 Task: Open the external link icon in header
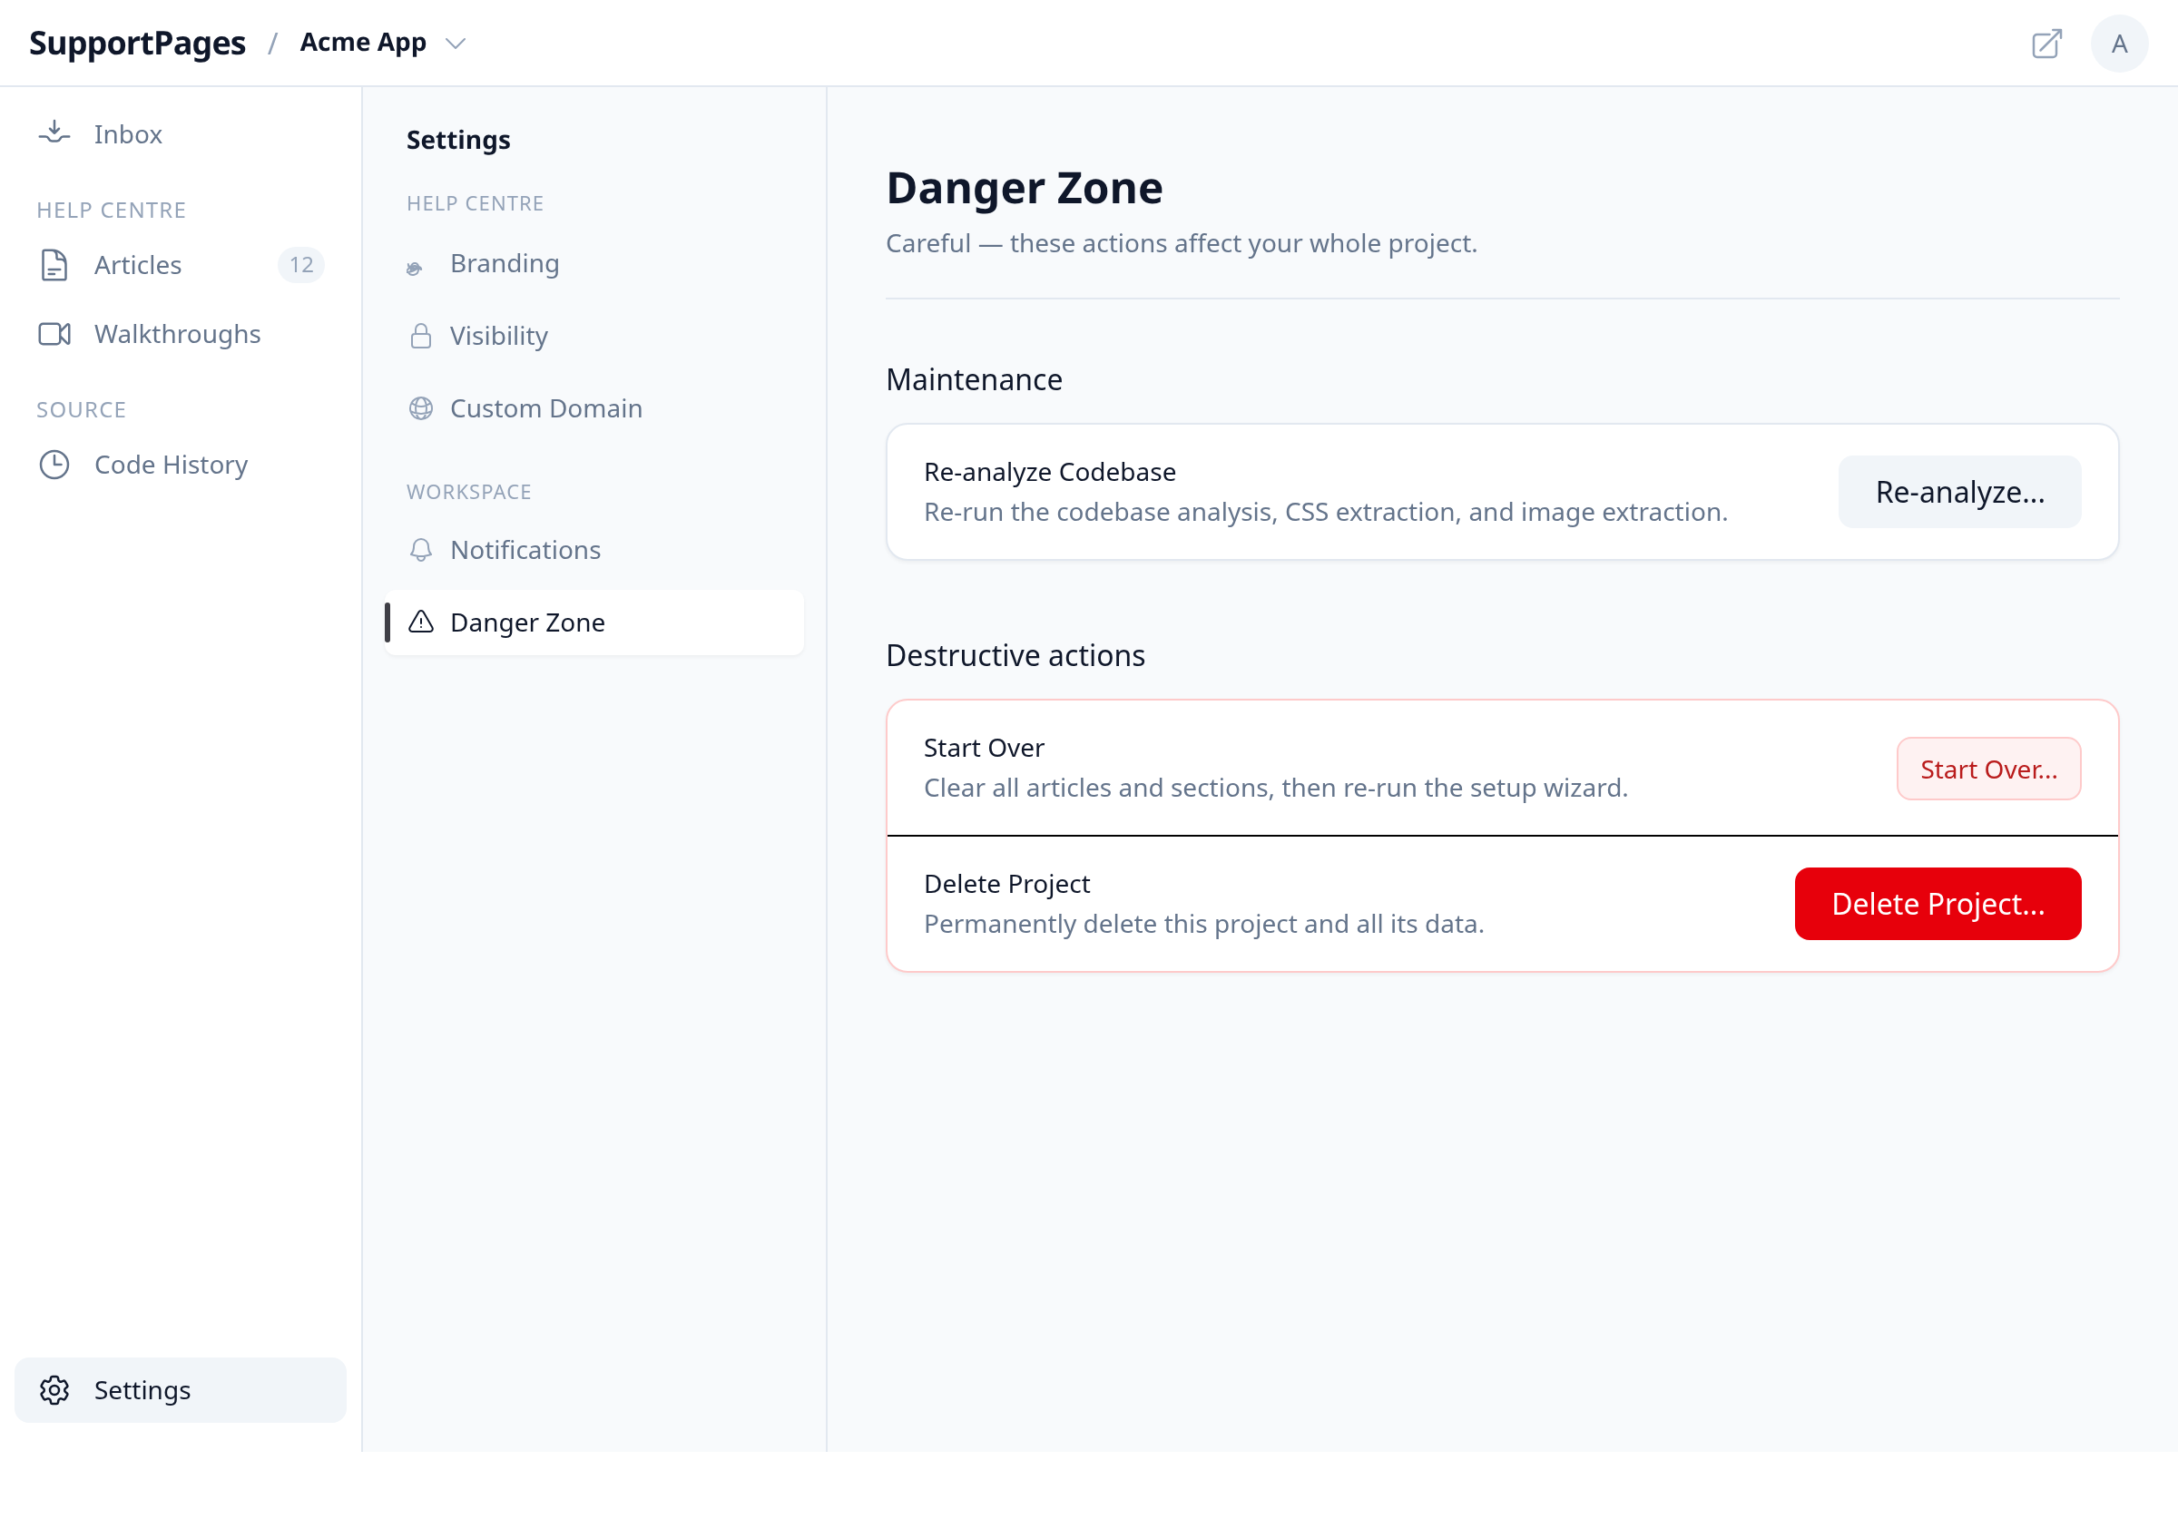pos(2046,44)
